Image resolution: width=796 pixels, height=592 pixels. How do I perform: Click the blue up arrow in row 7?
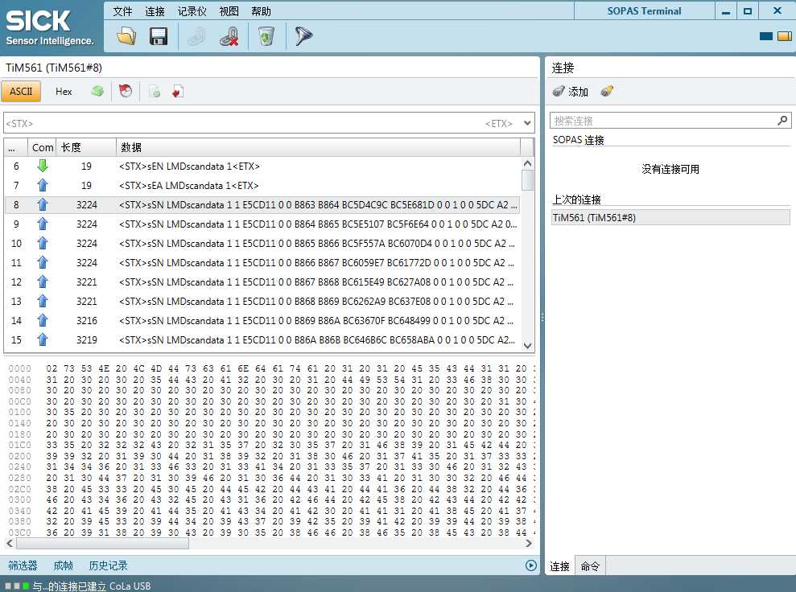click(x=43, y=185)
